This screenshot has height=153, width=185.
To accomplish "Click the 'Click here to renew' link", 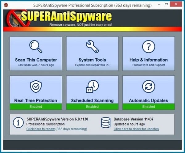I will click(x=40, y=129).
